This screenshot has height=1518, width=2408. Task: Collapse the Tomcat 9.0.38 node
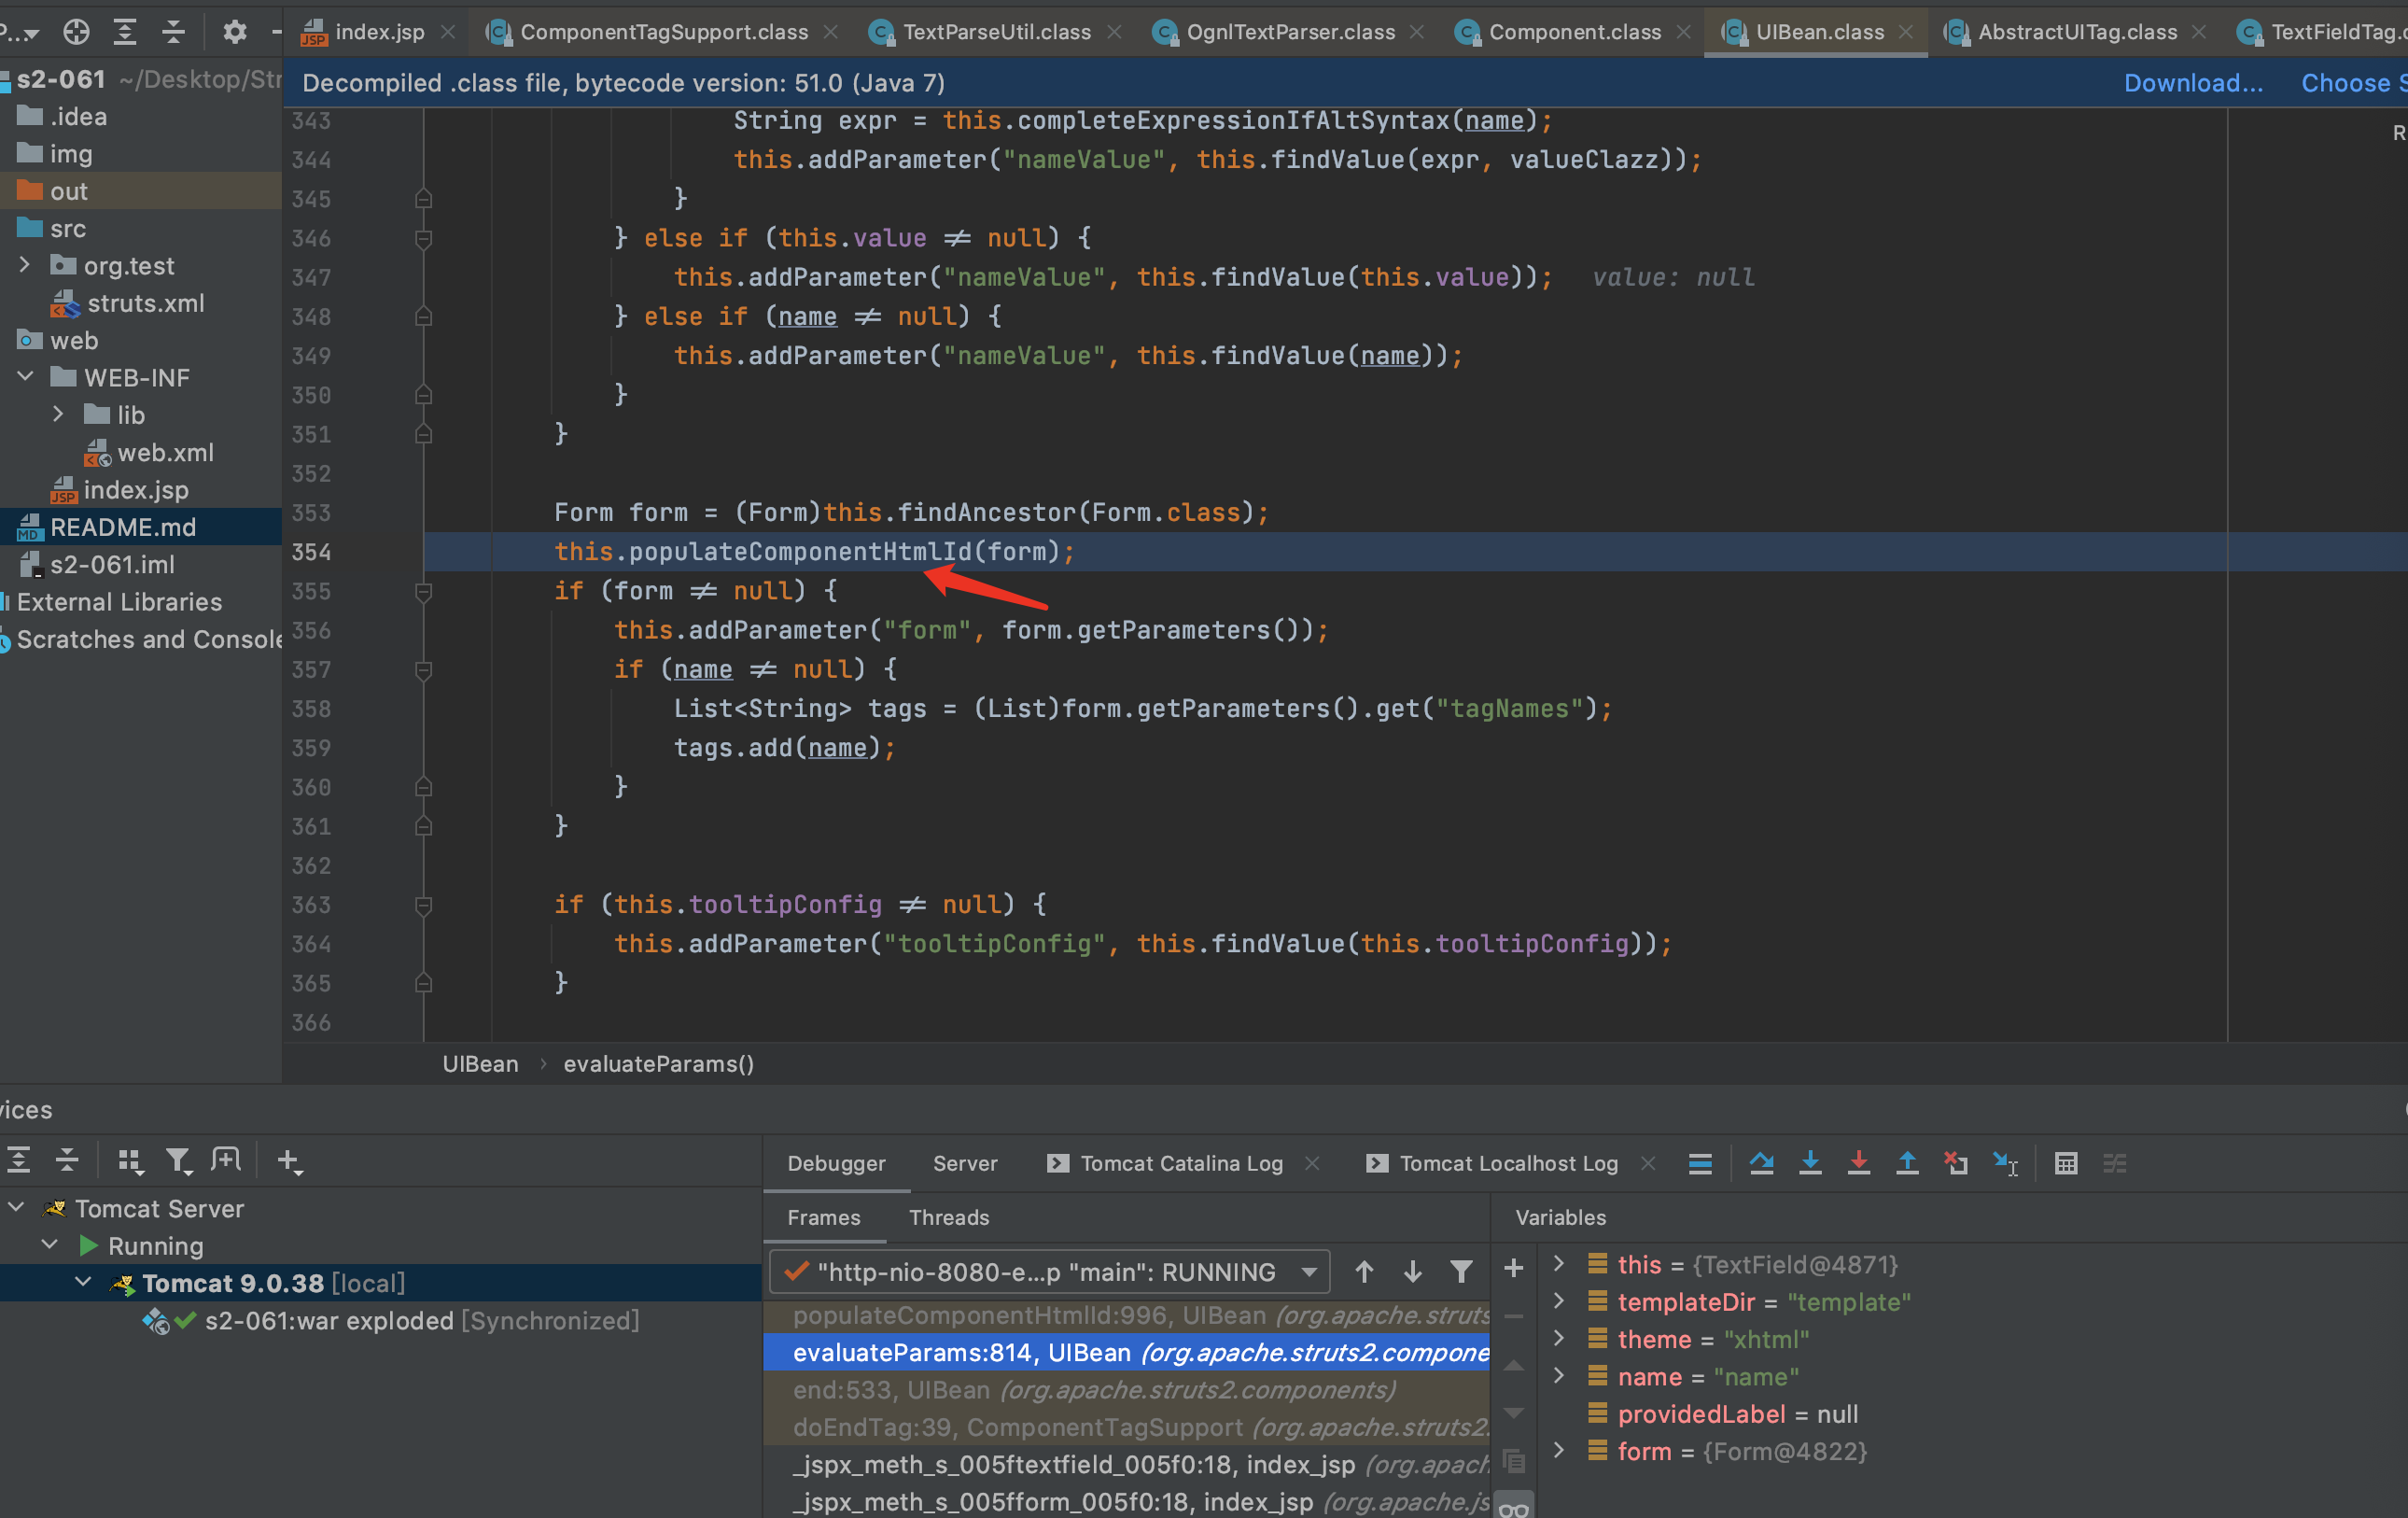pyautogui.click(x=83, y=1282)
